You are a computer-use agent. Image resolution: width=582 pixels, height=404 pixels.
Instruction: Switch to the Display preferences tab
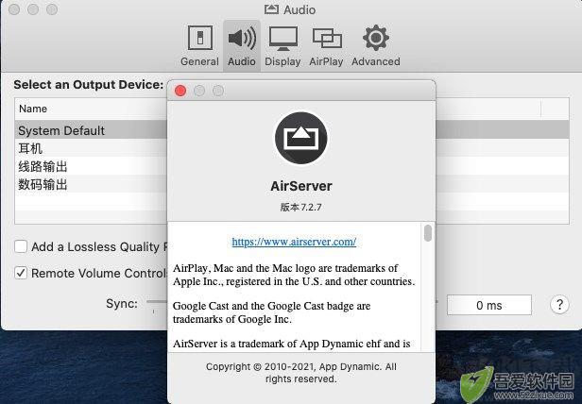[x=282, y=46]
